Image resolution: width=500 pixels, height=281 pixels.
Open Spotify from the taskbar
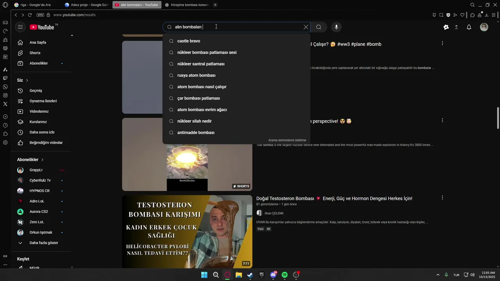coord(285,275)
